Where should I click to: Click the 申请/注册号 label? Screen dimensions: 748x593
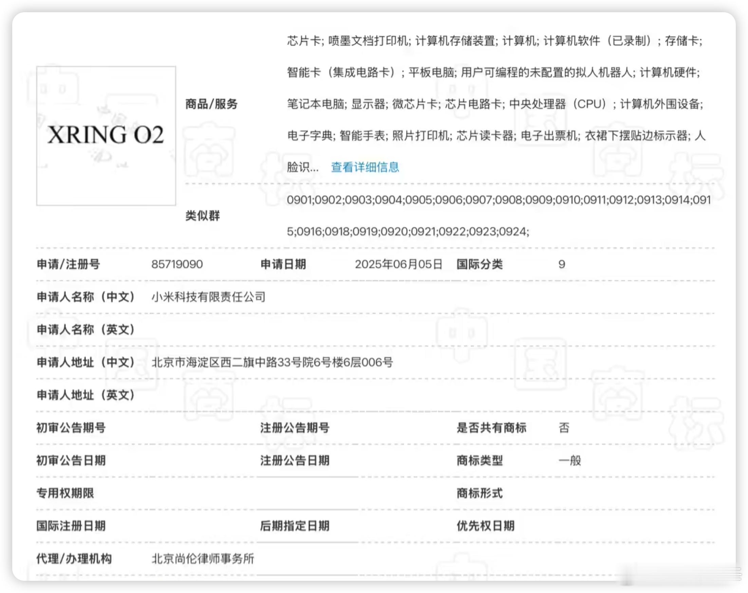[68, 264]
